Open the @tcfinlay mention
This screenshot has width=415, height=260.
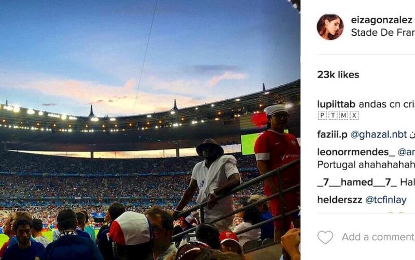(386, 200)
